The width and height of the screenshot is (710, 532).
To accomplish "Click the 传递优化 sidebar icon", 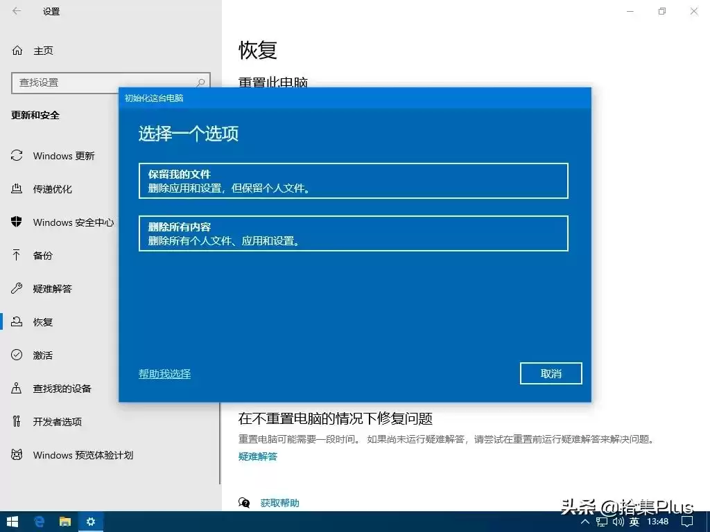I will [x=17, y=188].
